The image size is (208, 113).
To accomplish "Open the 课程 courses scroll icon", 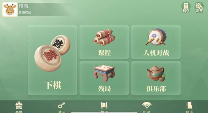I will point(104,37).
